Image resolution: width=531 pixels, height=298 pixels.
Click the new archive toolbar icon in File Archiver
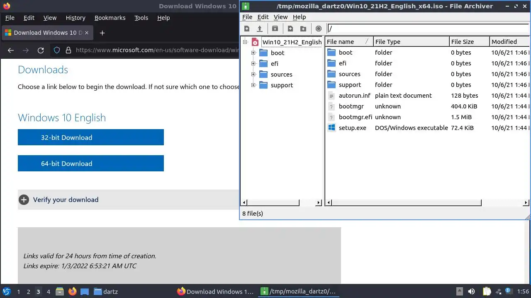coord(247,29)
